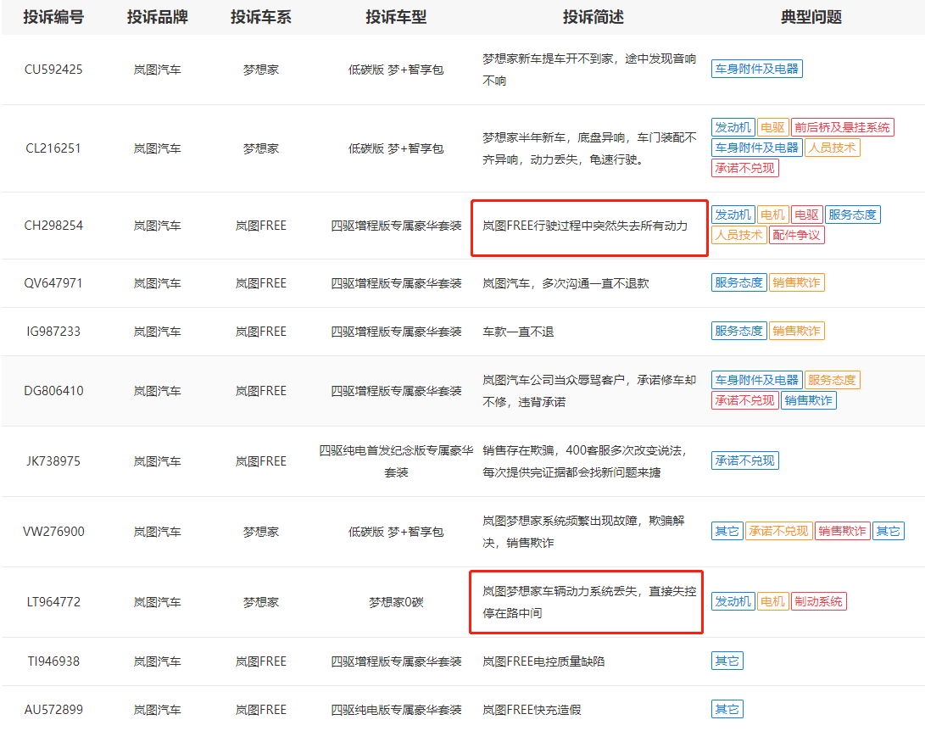Open summary 销售存在欺骗，400客服多次改变说法
This screenshot has width=925, height=731.
click(x=585, y=461)
